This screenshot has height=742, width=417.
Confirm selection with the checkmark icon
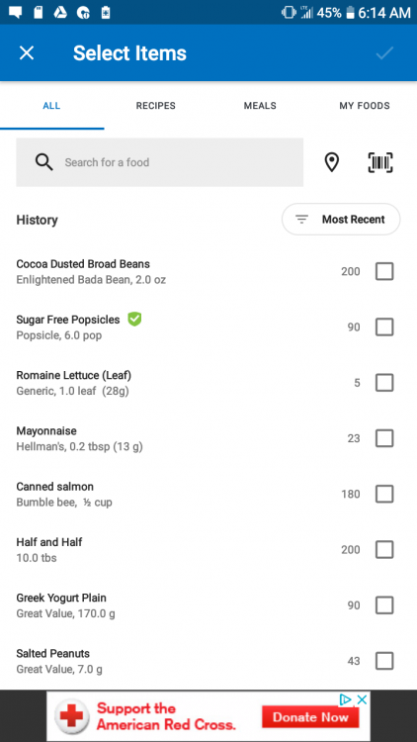384,53
